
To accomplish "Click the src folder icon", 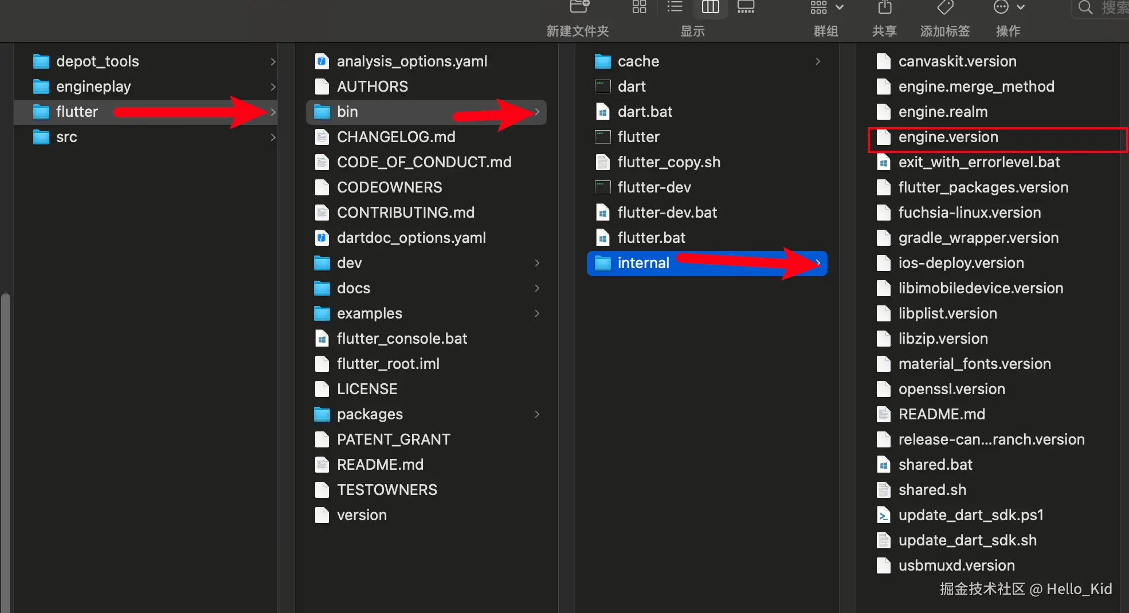I will 41,137.
